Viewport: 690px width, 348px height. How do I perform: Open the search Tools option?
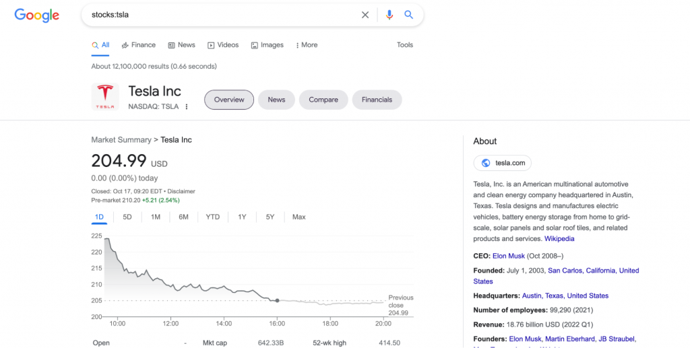click(x=405, y=45)
